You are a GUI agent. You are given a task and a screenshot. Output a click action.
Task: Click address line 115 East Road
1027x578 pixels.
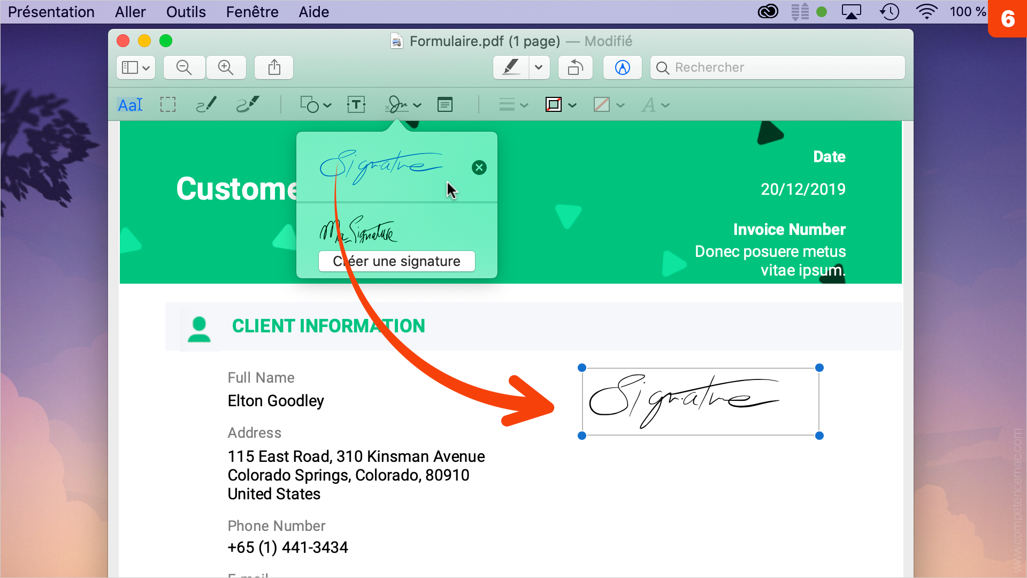tap(356, 457)
